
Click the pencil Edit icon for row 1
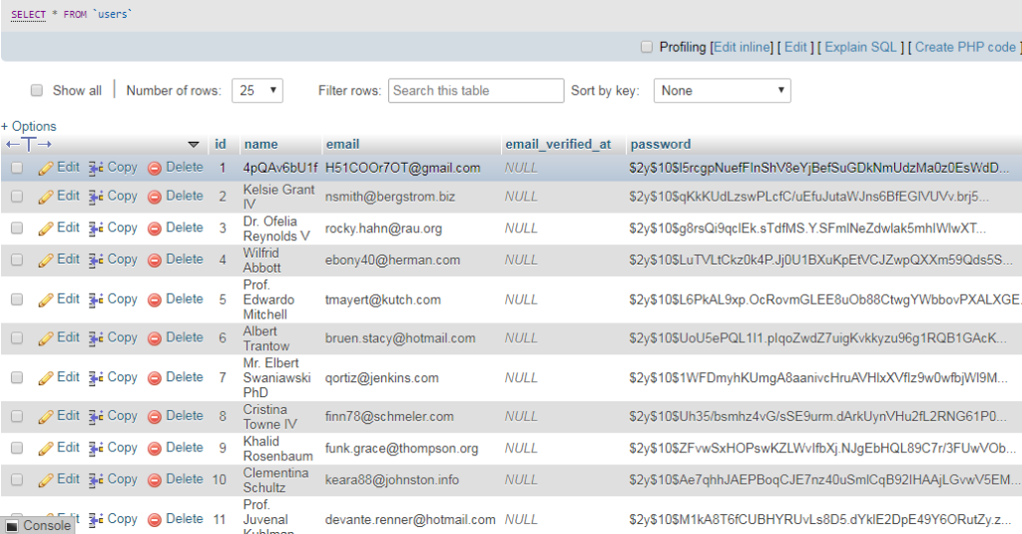[x=46, y=168]
